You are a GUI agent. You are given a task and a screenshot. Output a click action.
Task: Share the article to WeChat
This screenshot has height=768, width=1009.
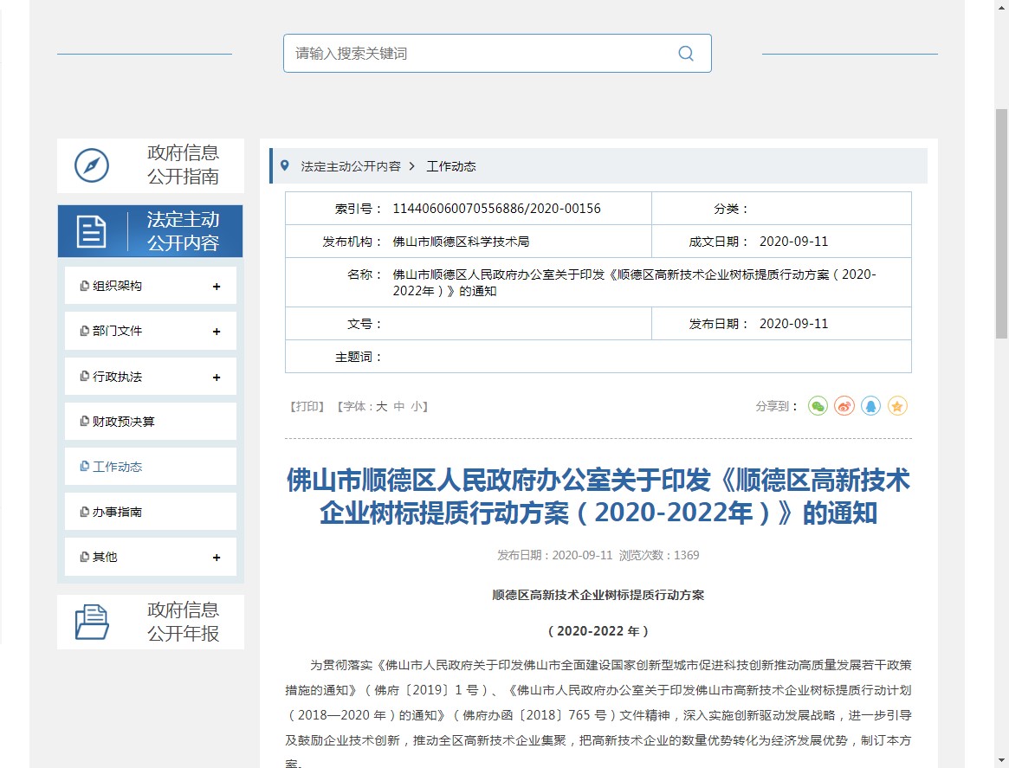818,406
